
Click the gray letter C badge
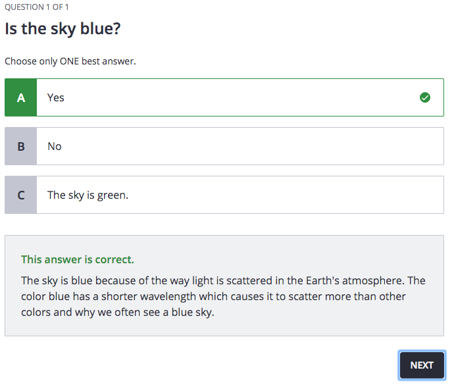tap(21, 195)
